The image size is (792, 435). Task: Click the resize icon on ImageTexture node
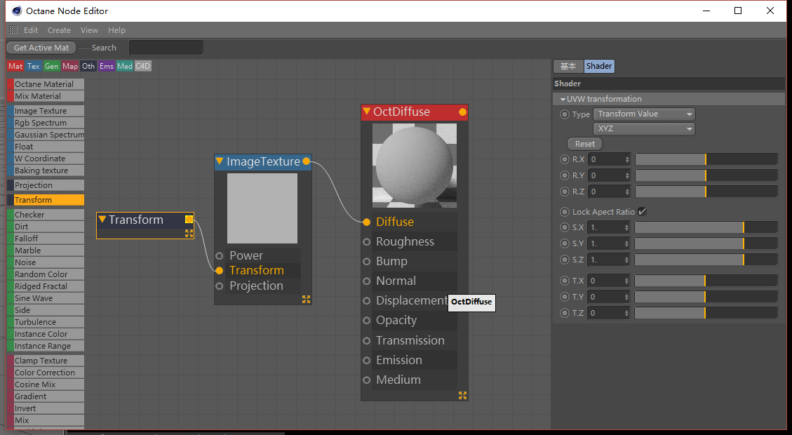306,300
